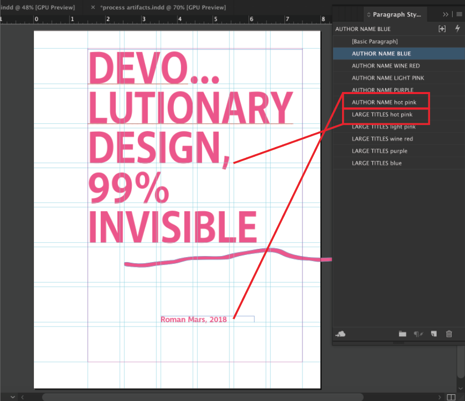
Task: Select the [Basic Paragraph] style
Action: (399, 42)
